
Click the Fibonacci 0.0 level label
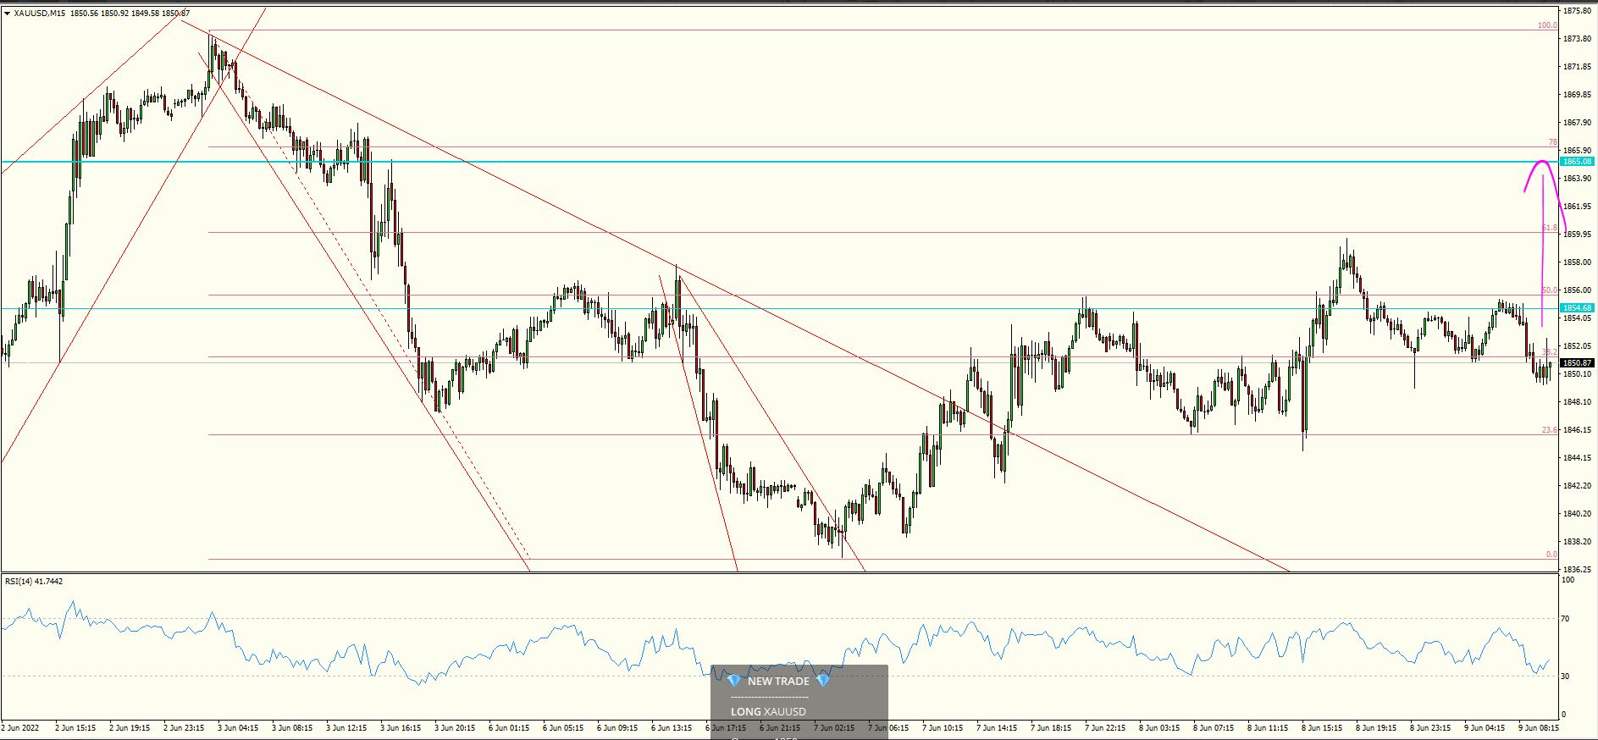click(x=1551, y=555)
